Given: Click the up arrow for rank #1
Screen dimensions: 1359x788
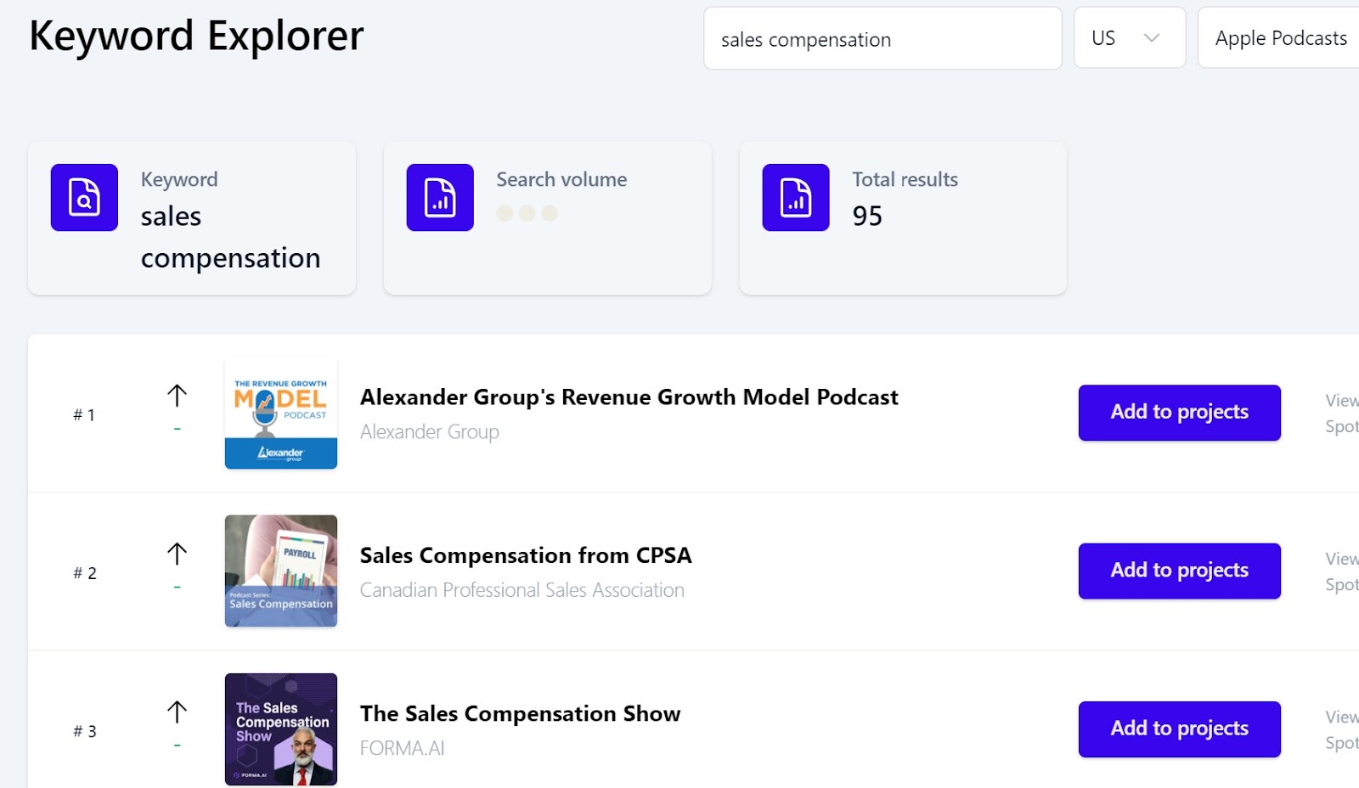Looking at the screenshot, I should [x=177, y=396].
